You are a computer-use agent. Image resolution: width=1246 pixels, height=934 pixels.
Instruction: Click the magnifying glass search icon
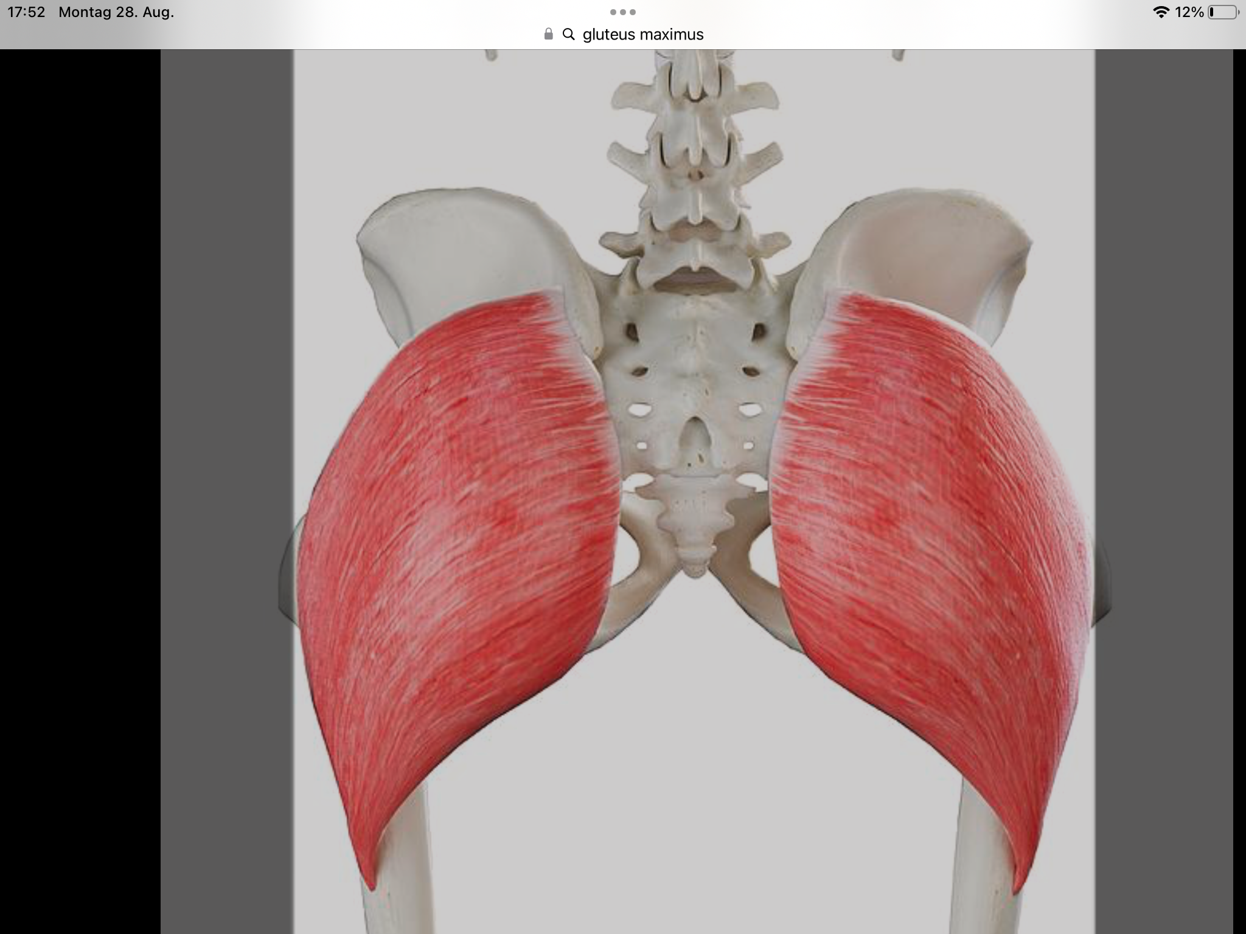click(x=569, y=34)
